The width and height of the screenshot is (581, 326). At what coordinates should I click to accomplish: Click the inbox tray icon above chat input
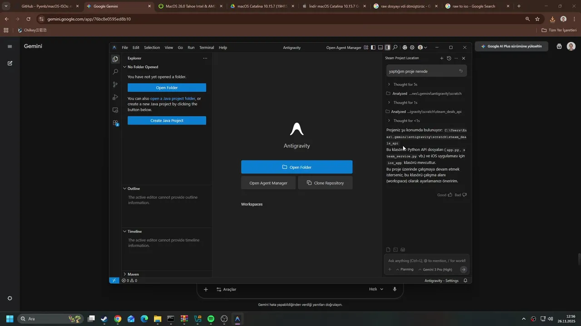tap(403, 249)
